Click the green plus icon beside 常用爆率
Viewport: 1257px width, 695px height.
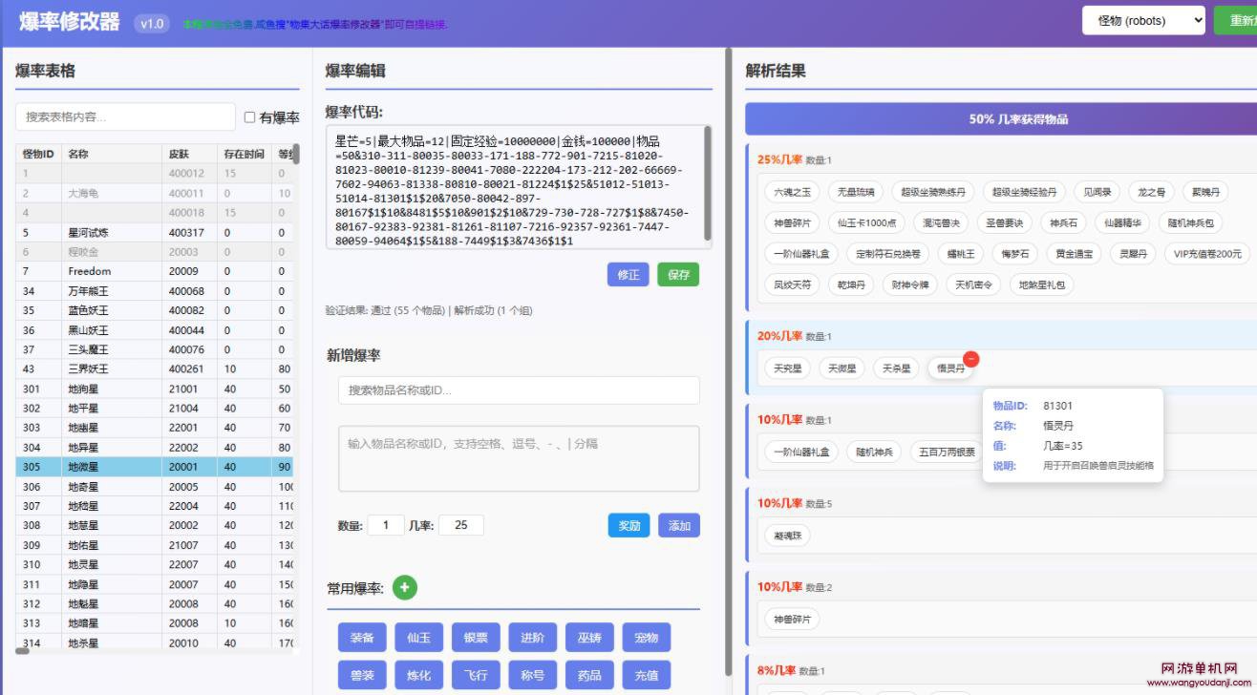click(x=405, y=588)
